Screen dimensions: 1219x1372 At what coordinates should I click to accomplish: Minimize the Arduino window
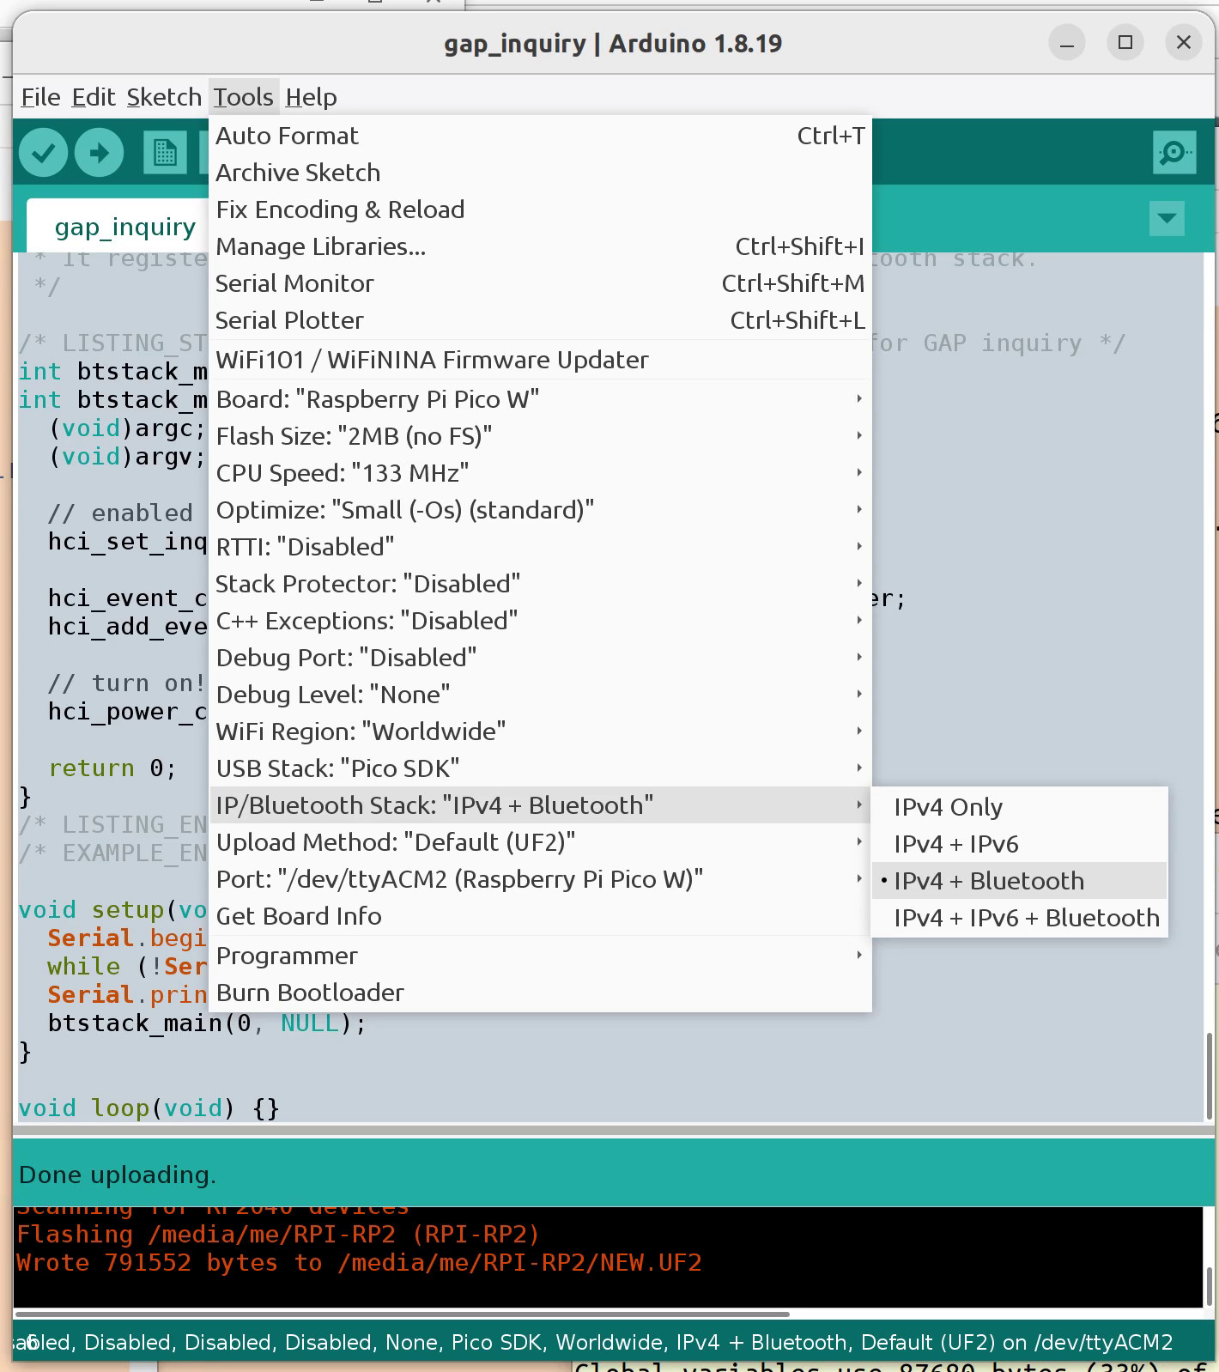click(1067, 43)
